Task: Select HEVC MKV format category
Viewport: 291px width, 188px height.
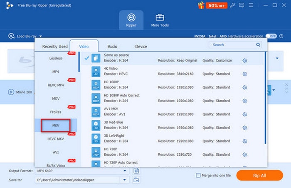Action: [56, 139]
